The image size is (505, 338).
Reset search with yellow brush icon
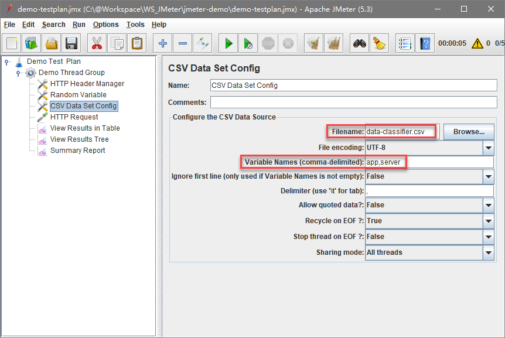380,43
